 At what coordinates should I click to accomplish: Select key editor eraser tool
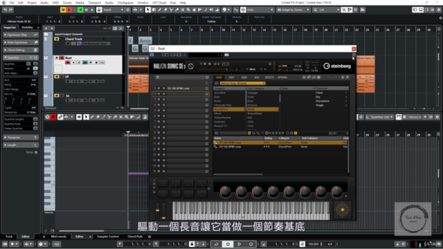98,117
